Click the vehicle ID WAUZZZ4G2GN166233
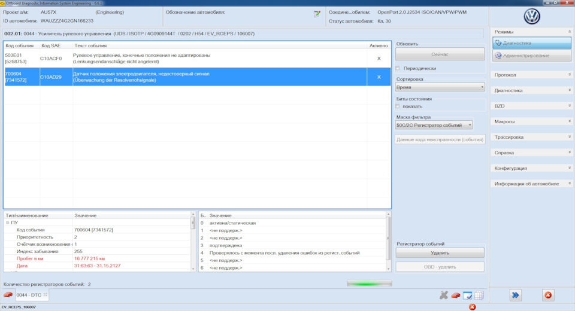575x311 pixels. tap(66, 21)
